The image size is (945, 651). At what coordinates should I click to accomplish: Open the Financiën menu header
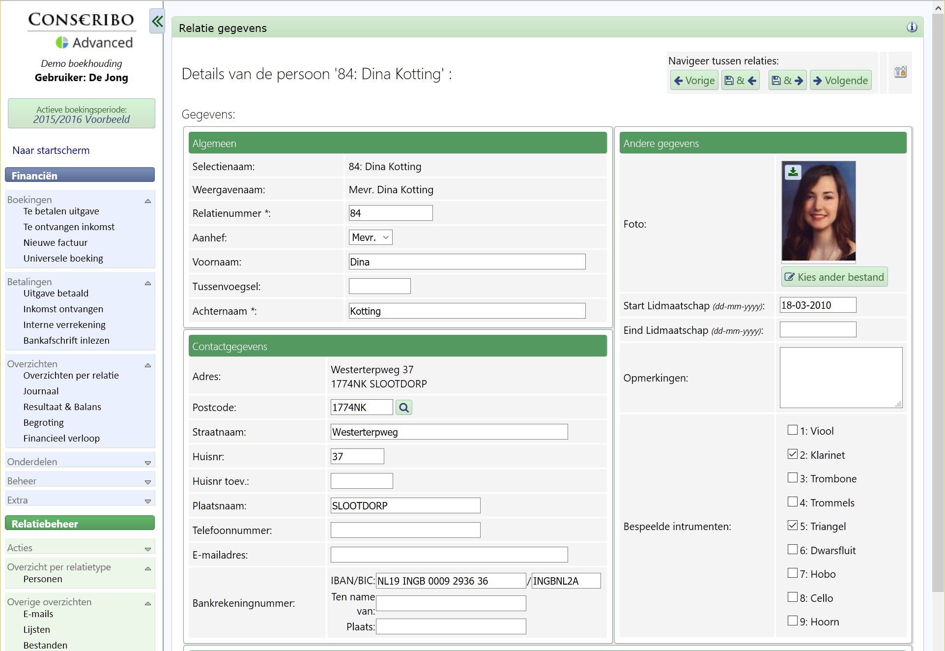tap(80, 176)
